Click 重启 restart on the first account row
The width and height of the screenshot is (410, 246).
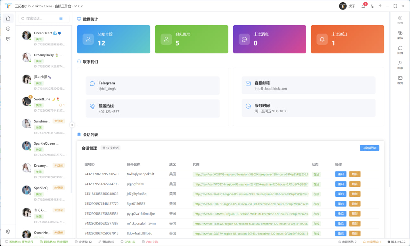340,174
